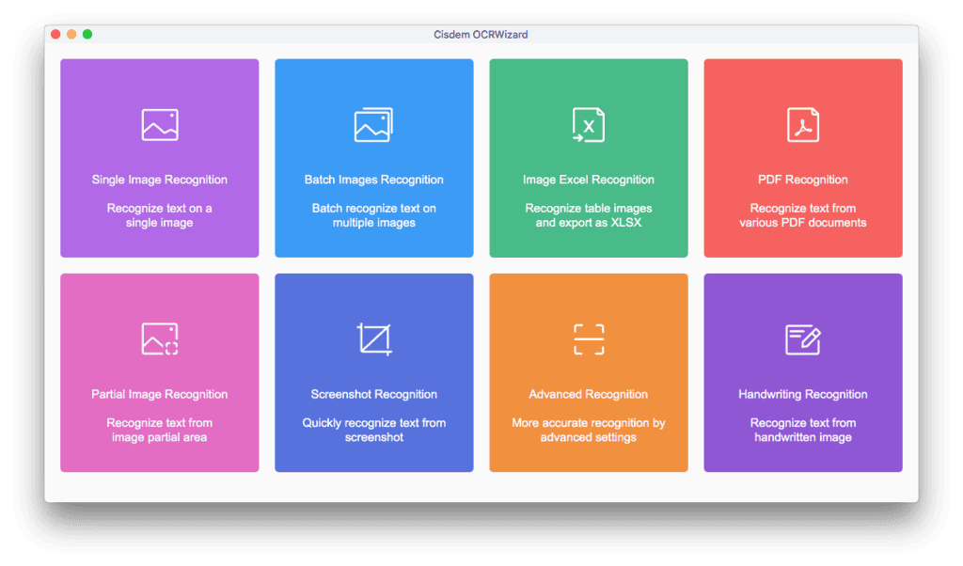
Task: Click 'Quickly recognize text from screenshot' description
Action: [x=374, y=430]
